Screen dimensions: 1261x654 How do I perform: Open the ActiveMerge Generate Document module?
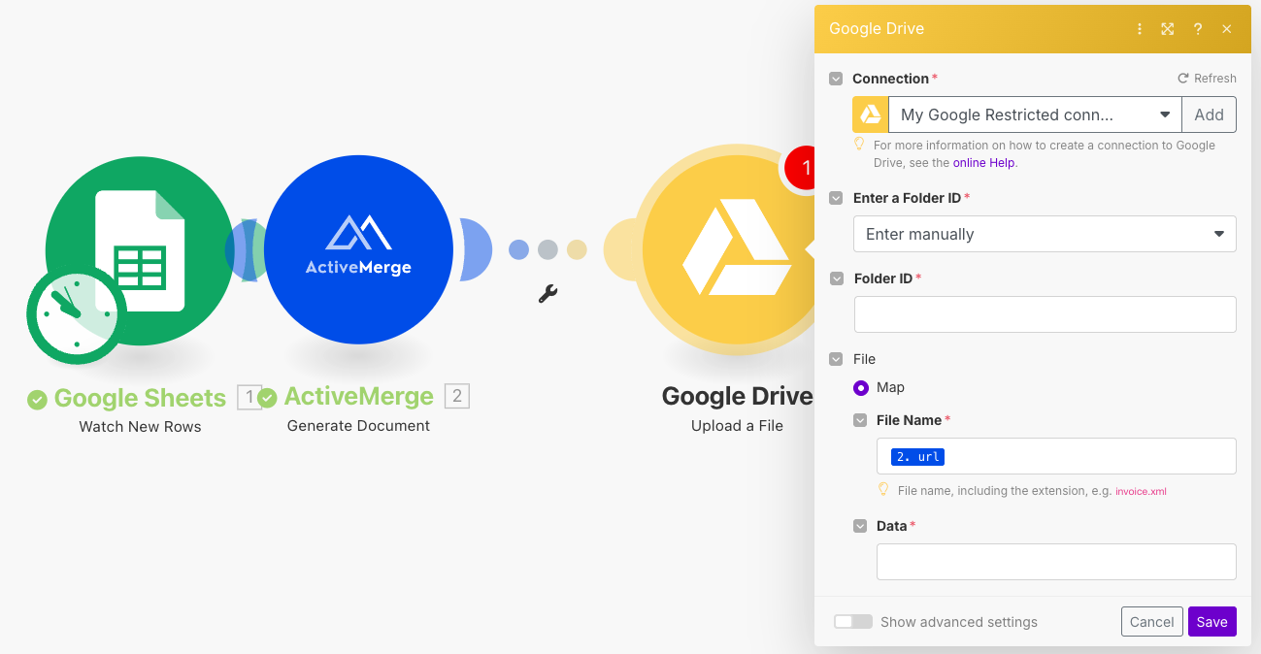(358, 249)
